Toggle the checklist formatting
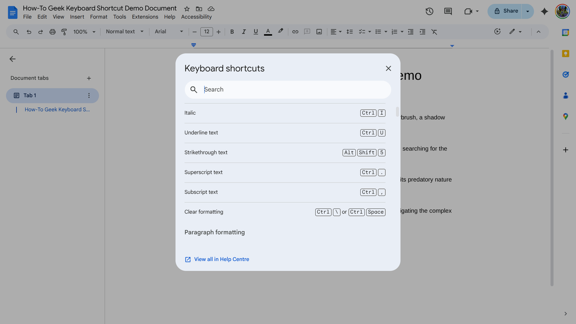Image resolution: width=576 pixels, height=324 pixels. 362,31
